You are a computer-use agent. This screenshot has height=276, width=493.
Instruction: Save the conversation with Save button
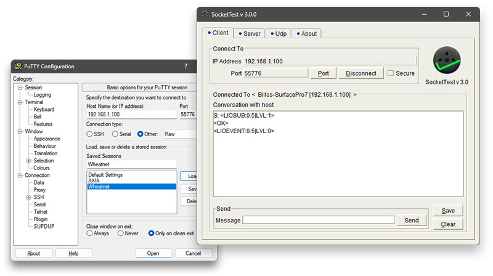click(448, 211)
